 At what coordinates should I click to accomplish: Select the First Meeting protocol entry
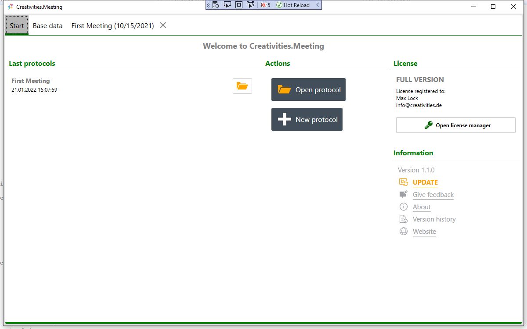132,86
